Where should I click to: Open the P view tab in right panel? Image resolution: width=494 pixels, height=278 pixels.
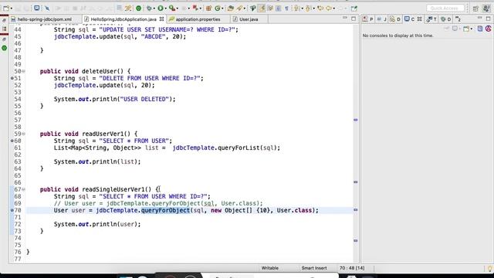368,19
